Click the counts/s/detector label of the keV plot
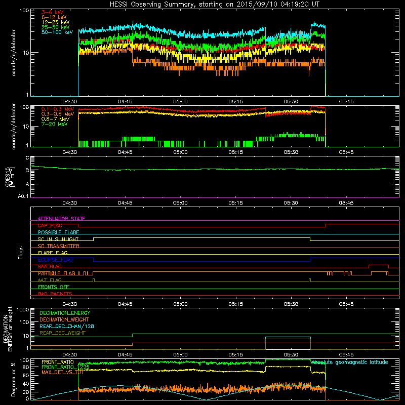405x405 pixels. click(13, 53)
